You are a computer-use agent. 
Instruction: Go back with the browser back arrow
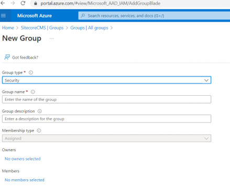(3, 3)
